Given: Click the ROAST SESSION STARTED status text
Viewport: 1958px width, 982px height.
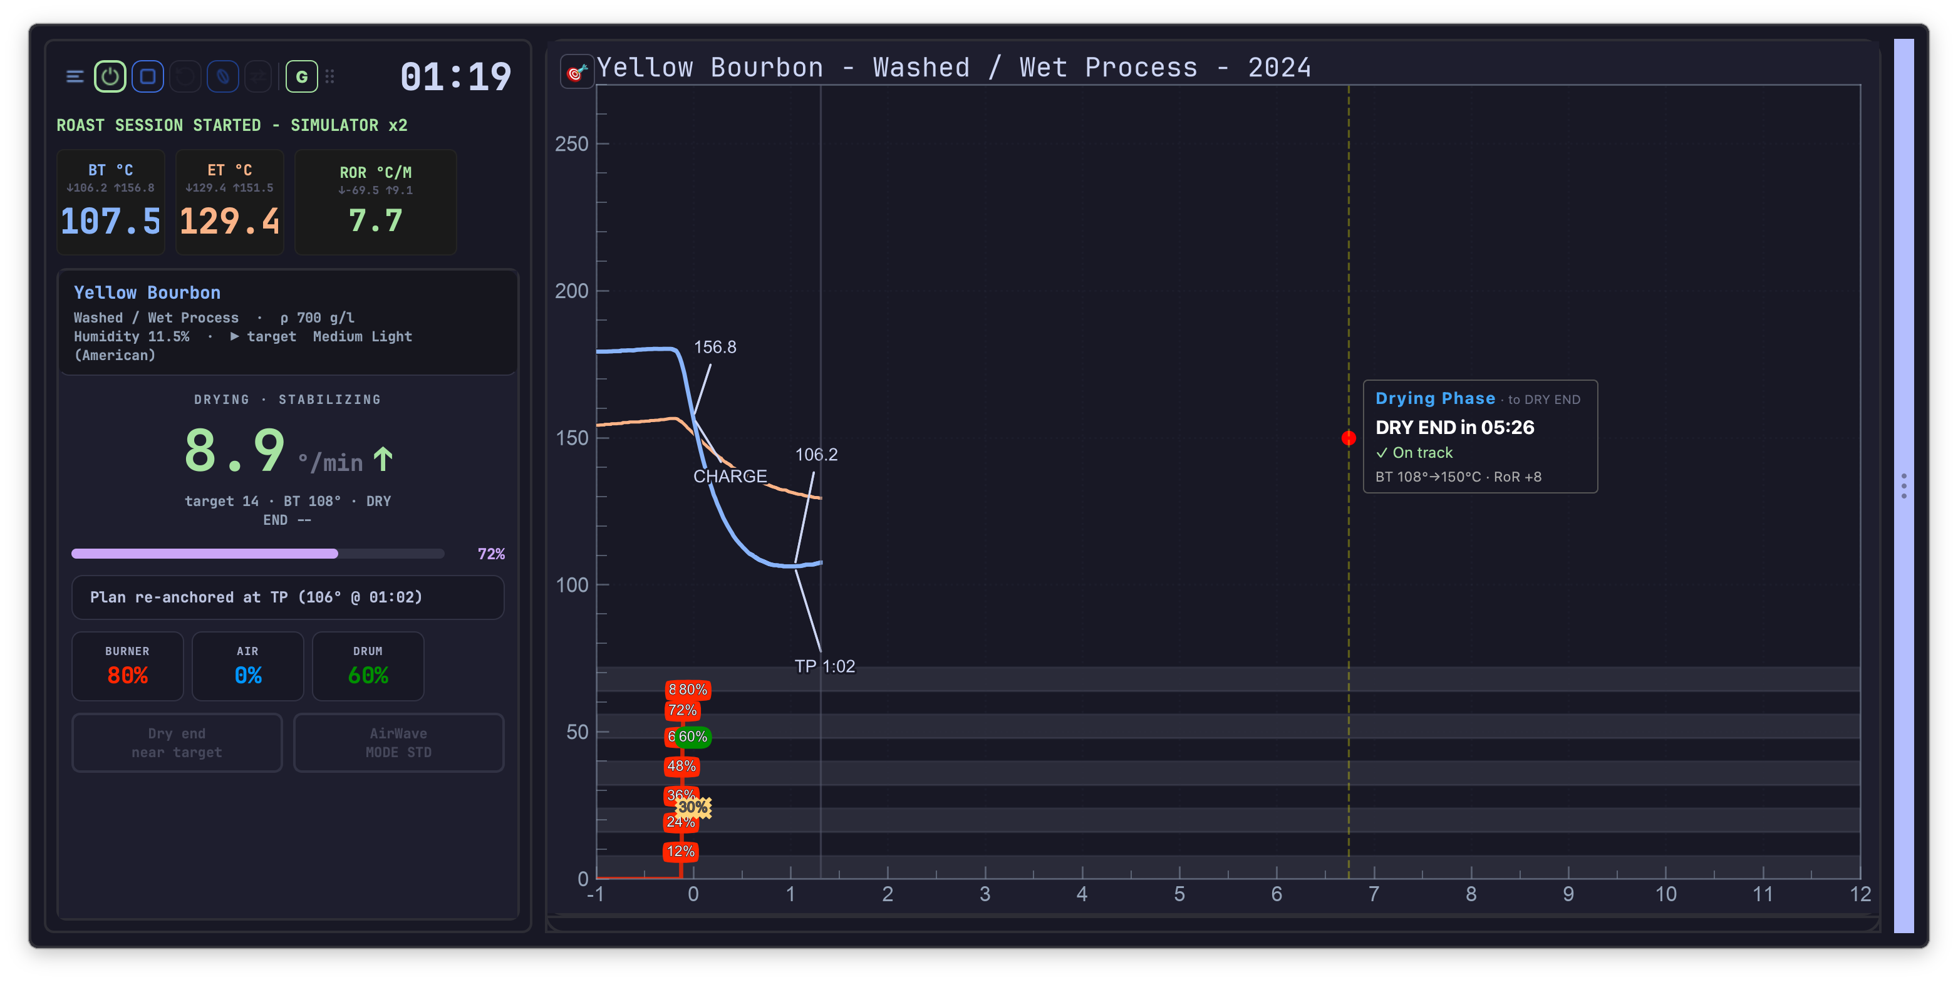Looking at the screenshot, I should (x=232, y=125).
